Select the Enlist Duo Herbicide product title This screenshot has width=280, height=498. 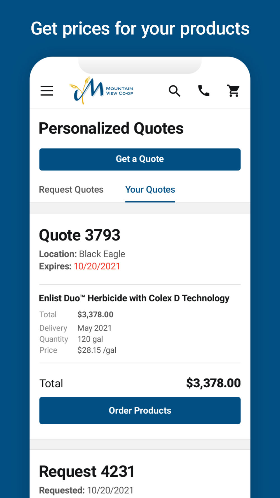click(x=134, y=298)
